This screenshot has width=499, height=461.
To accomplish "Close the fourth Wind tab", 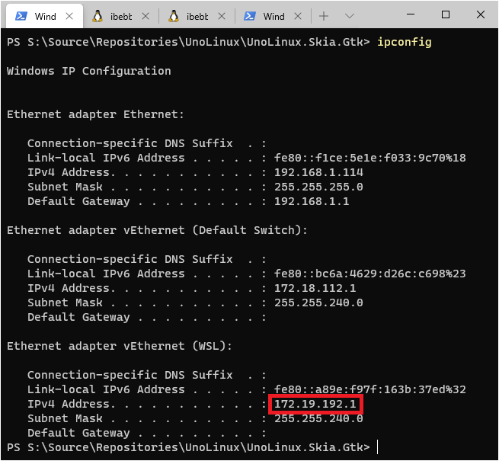I will (298, 16).
